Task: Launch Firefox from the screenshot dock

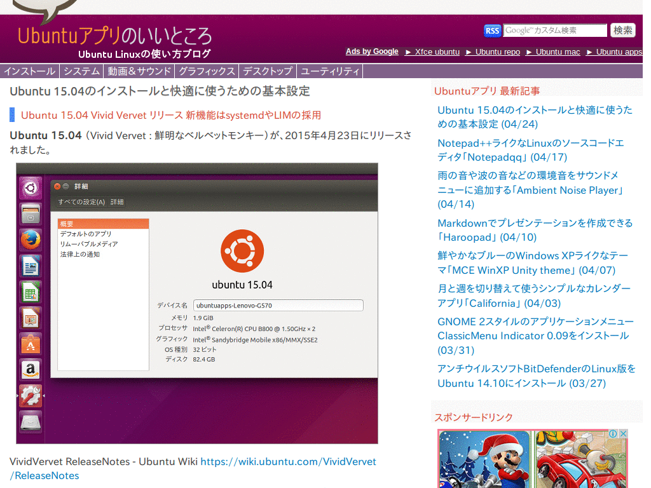Action: [x=31, y=240]
